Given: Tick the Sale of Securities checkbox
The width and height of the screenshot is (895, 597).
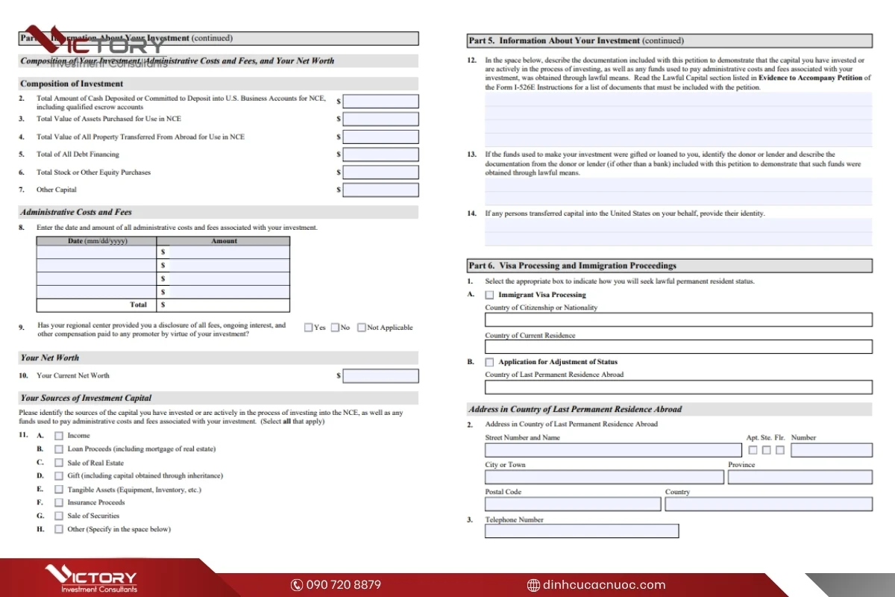Looking at the screenshot, I should click(59, 516).
